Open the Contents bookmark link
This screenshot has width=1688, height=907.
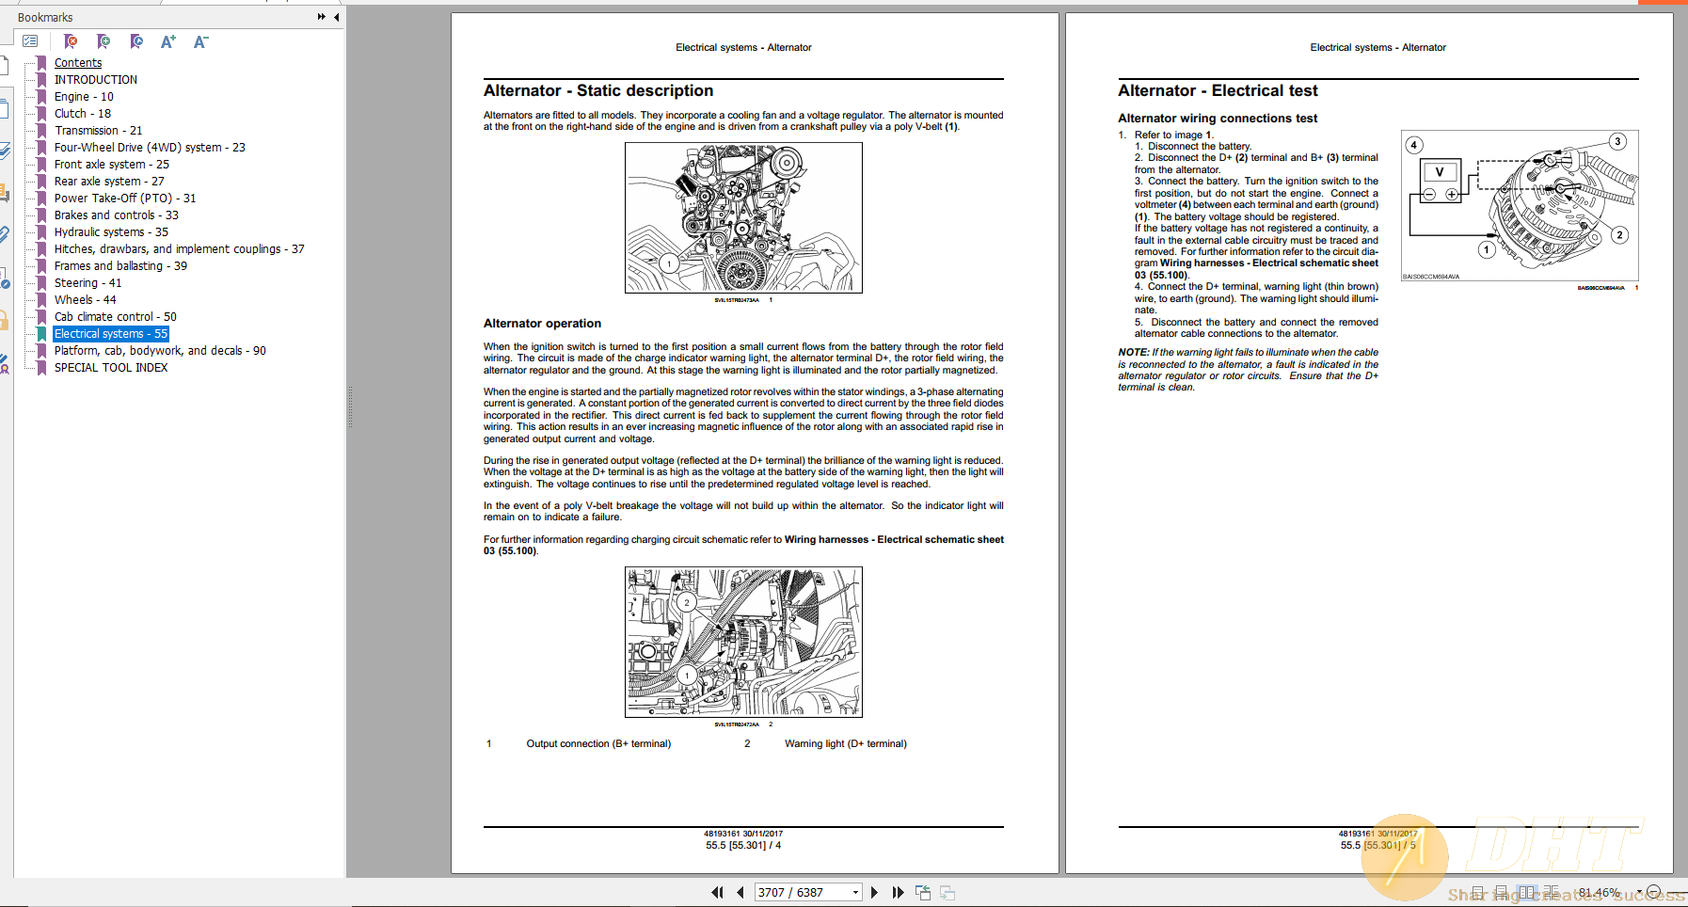pyautogui.click(x=78, y=62)
